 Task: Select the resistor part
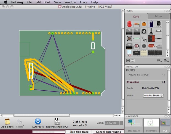137,24
